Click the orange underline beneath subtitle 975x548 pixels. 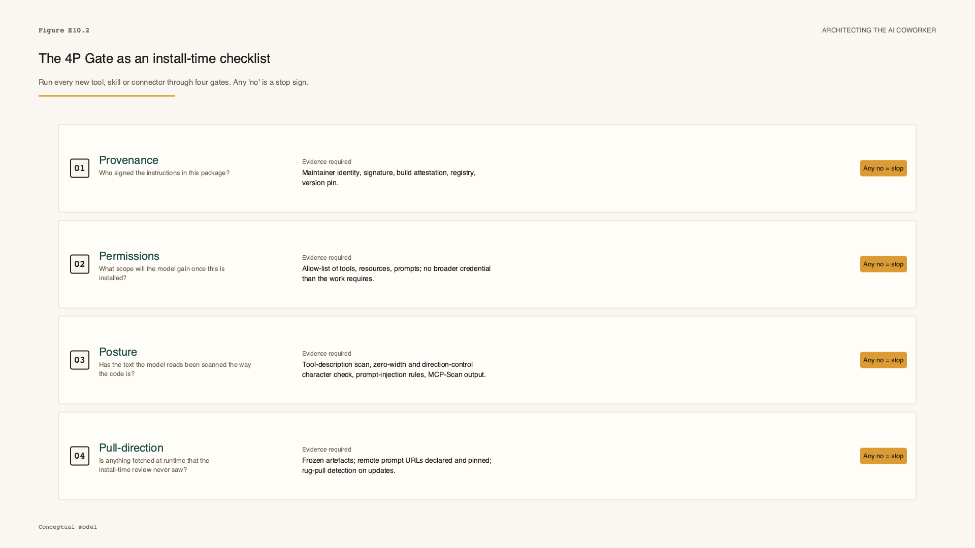(x=107, y=95)
